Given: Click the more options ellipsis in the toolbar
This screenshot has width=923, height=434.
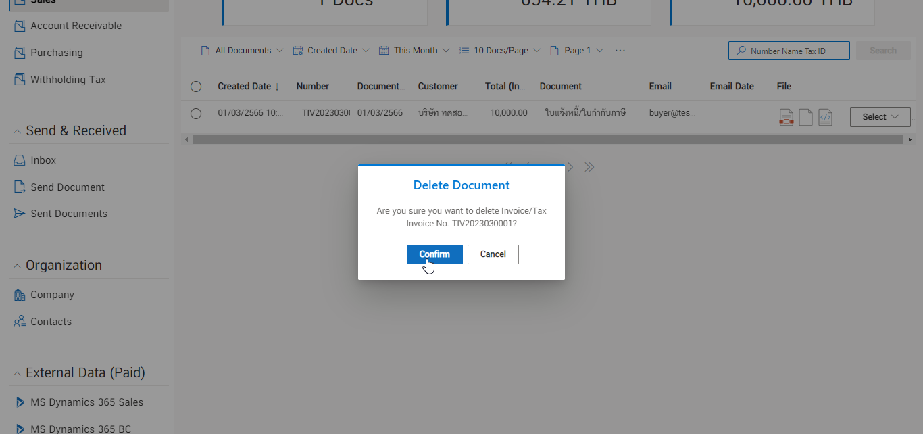Looking at the screenshot, I should (x=620, y=49).
